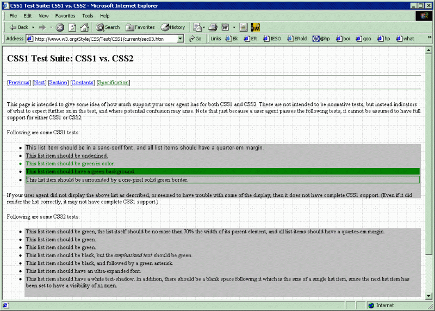Open the Bk links bar shortcut

(x=232, y=39)
